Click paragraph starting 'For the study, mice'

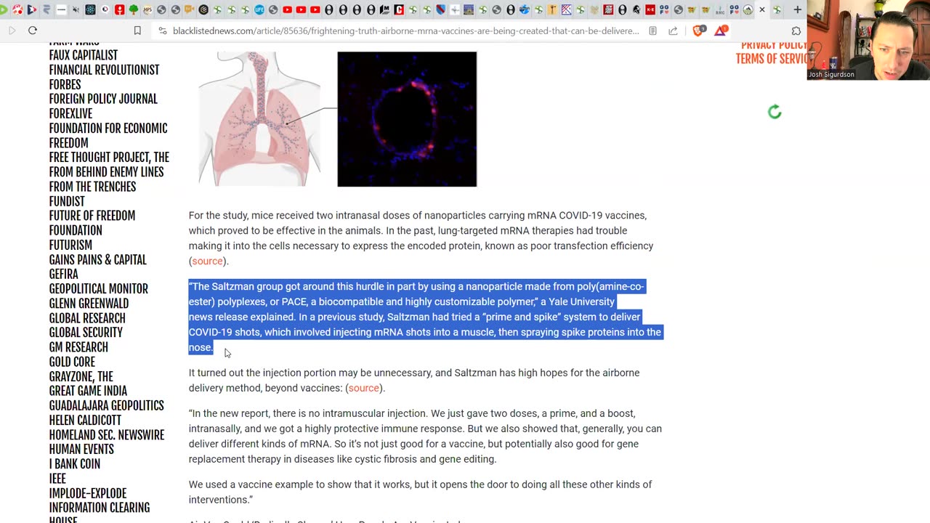pyautogui.click(x=421, y=238)
